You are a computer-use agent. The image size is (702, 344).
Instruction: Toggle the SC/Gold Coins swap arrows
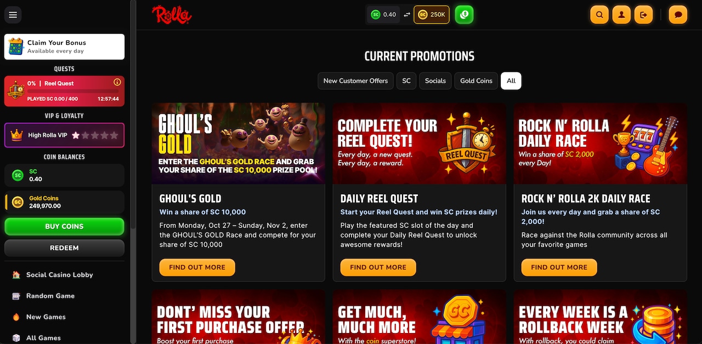pos(407,15)
